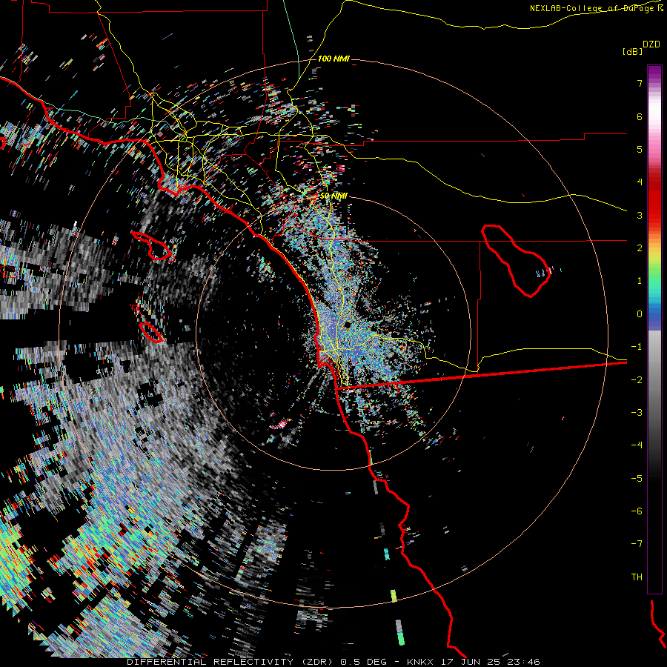Screen dimensions: 667x667
Task: Click the 100 NMI range ring label
Action: (x=333, y=59)
